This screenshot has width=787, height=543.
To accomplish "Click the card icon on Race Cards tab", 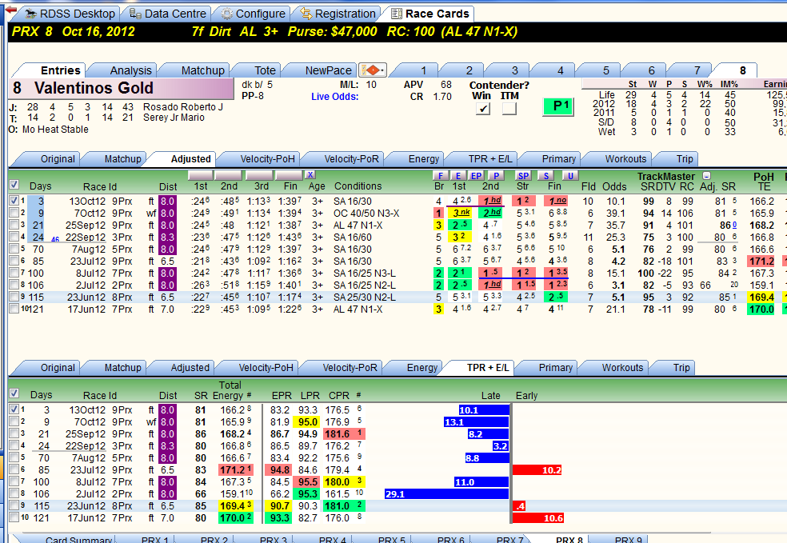I will 397,14.
